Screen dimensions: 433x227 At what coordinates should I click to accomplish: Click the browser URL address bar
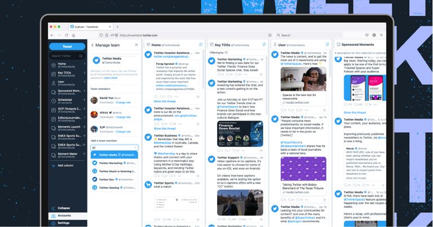pyautogui.click(x=182, y=35)
